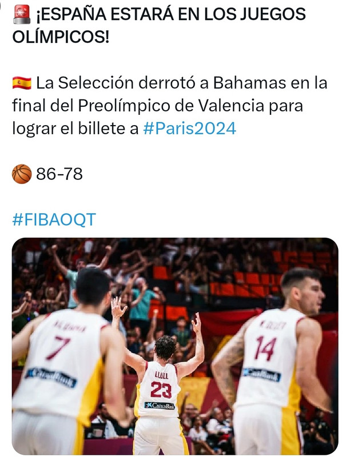The width and height of the screenshot is (346, 457).
Task: Click the CaixaBank logo on number 7's jersey
Action: [51, 378]
